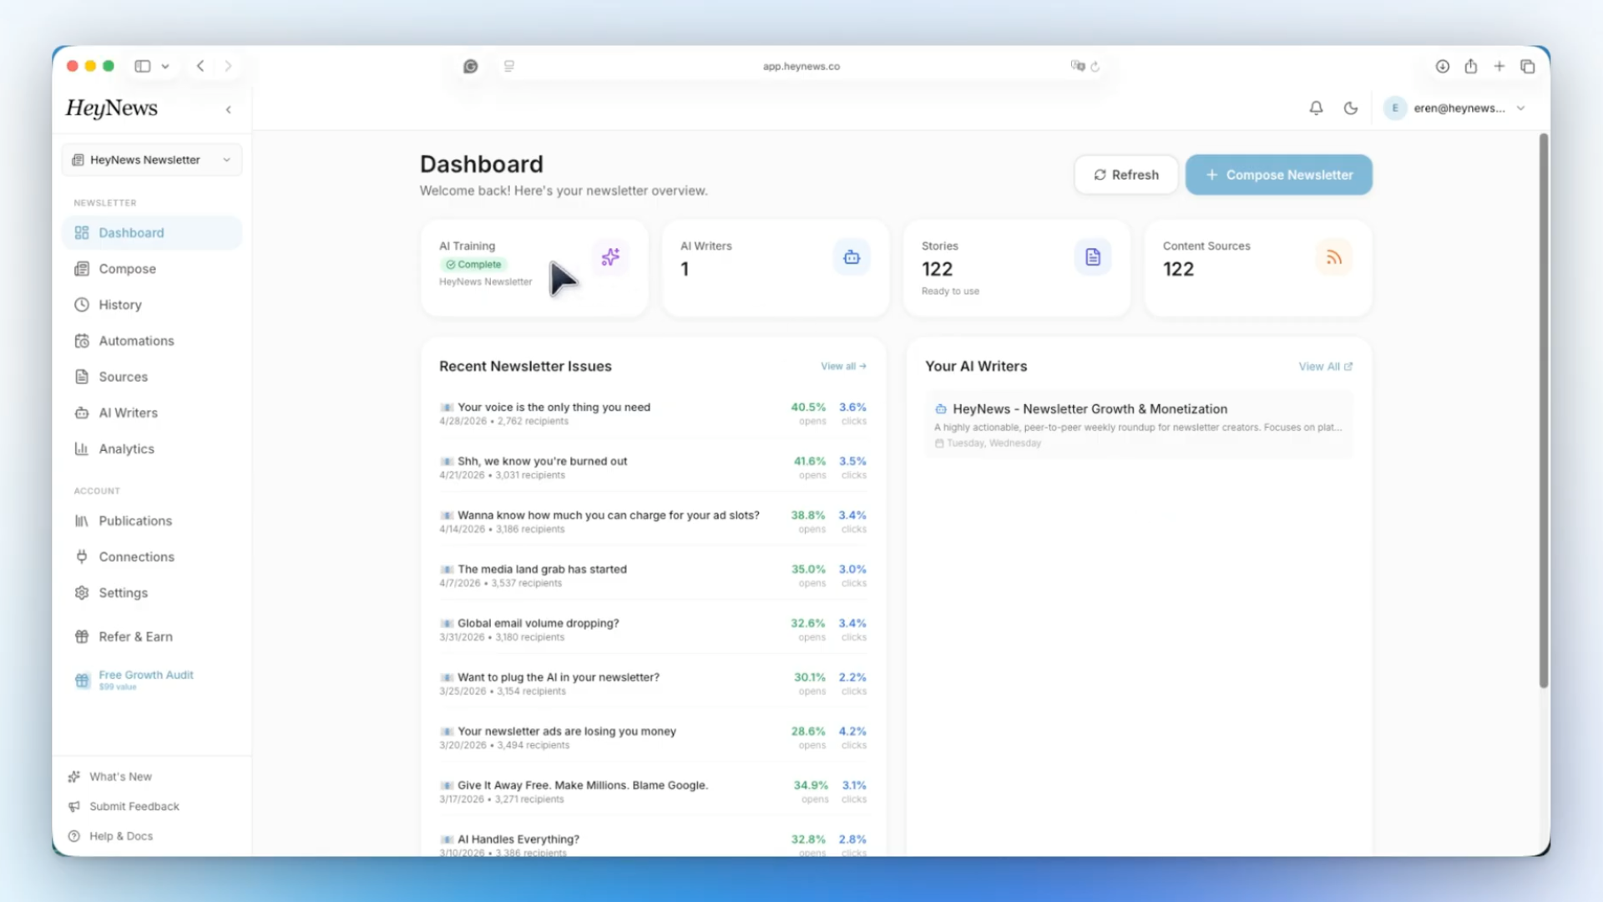Open a new Safari tab
This screenshot has height=902, width=1603.
click(x=1499, y=66)
